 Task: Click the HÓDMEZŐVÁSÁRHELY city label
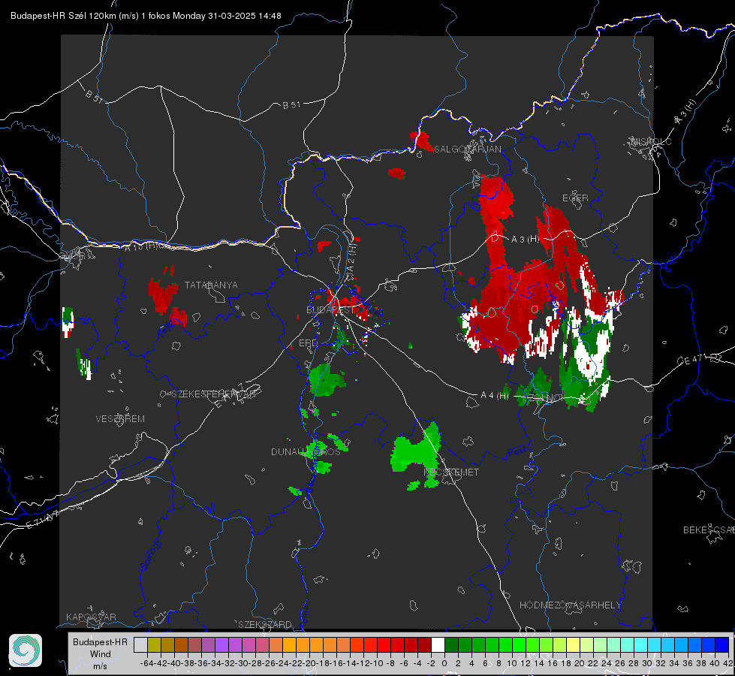[x=570, y=605]
